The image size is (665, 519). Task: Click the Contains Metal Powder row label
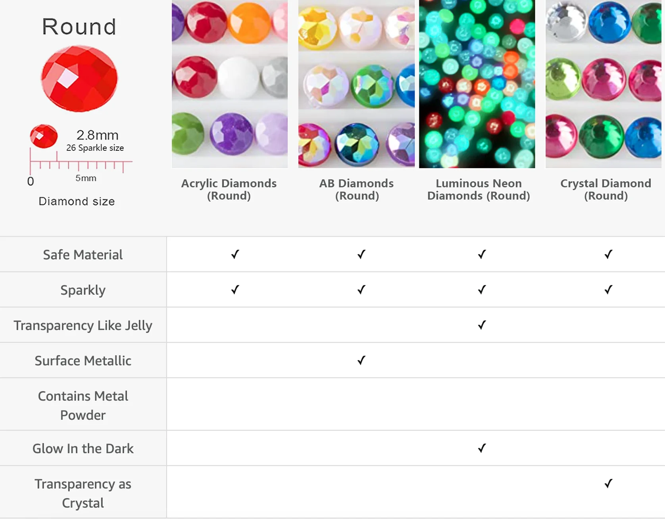(x=83, y=405)
